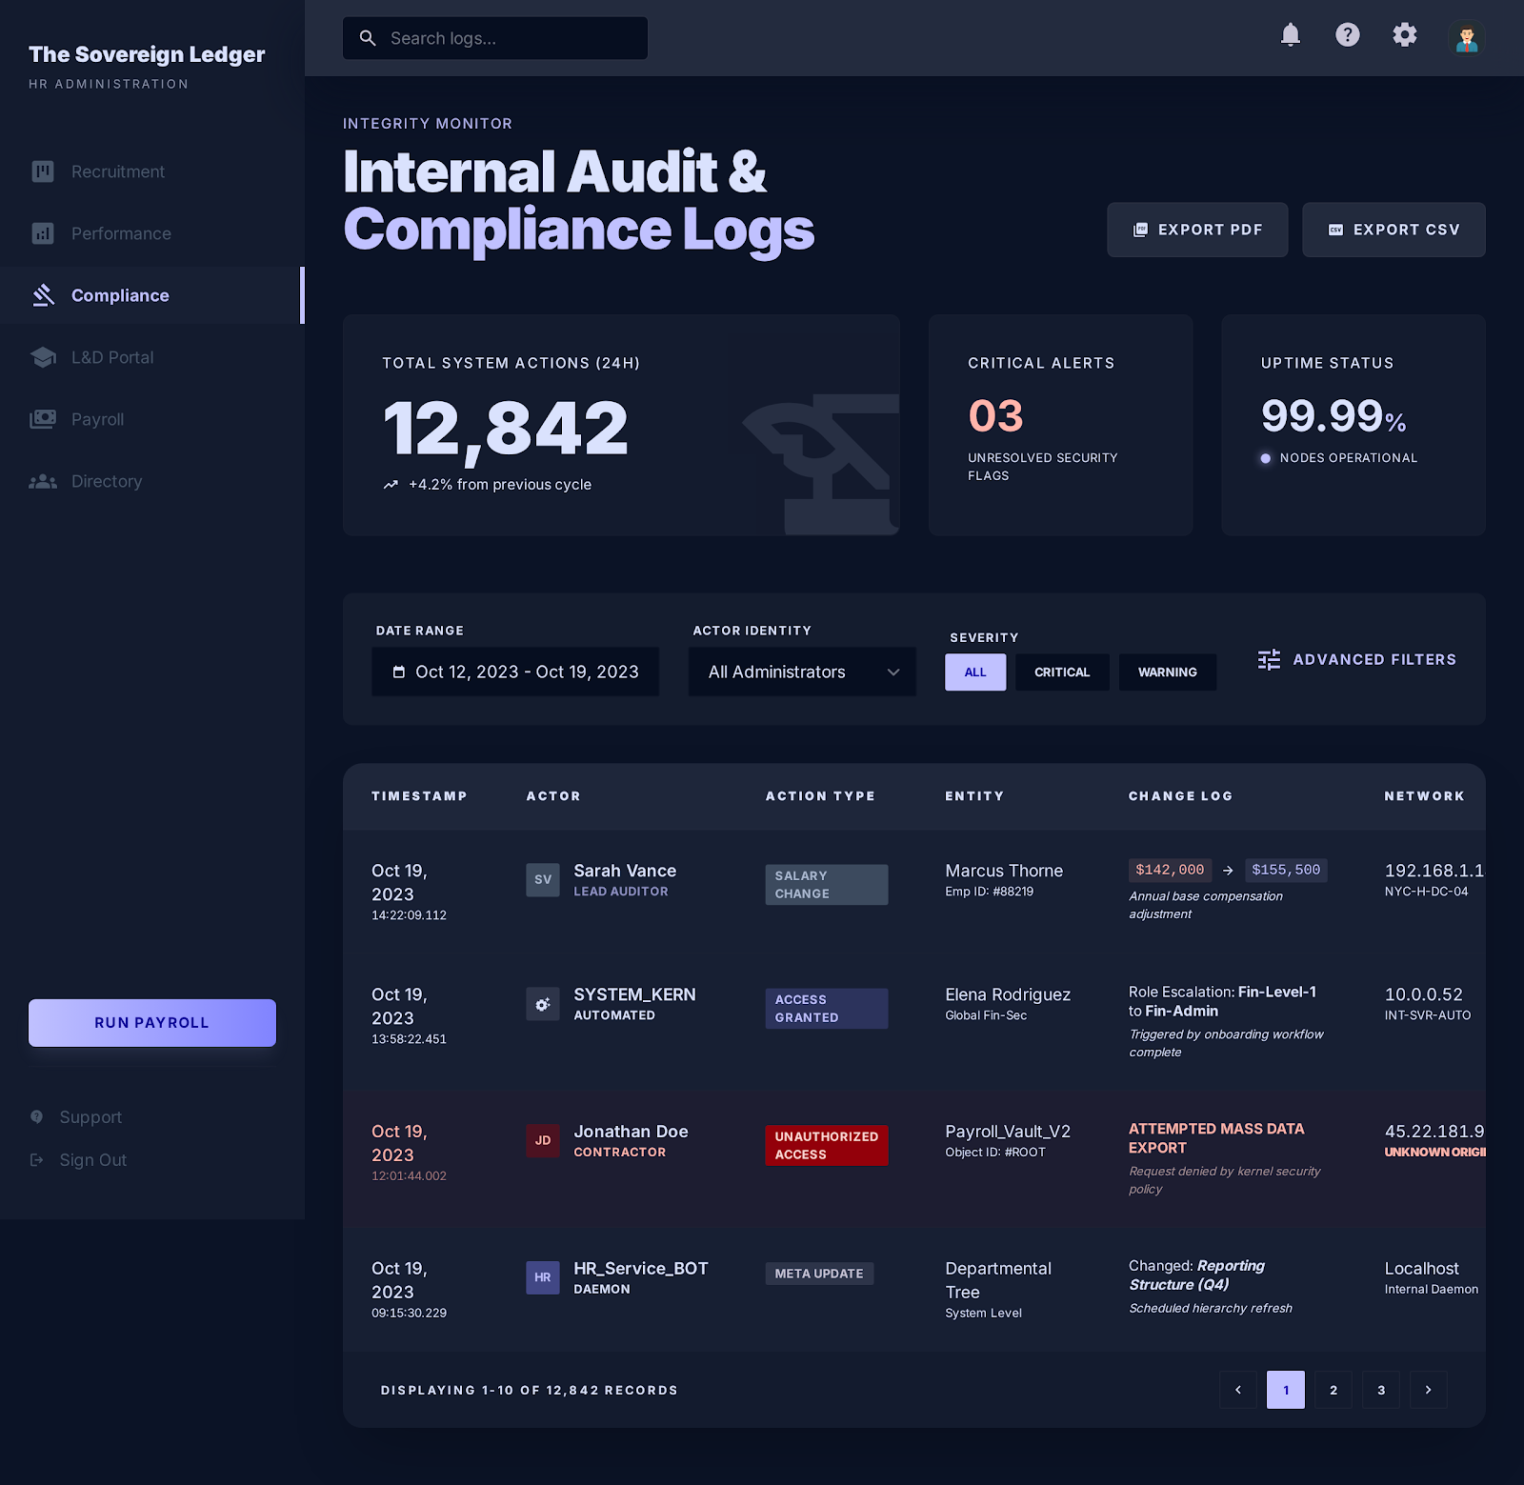Image resolution: width=1524 pixels, height=1485 pixels.
Task: Click the Performance chart icon
Action: pyautogui.click(x=43, y=233)
